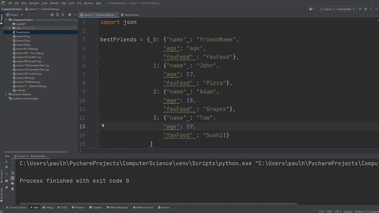Open the Problems tool window
The height and width of the screenshot is (213, 379).
click(78, 208)
